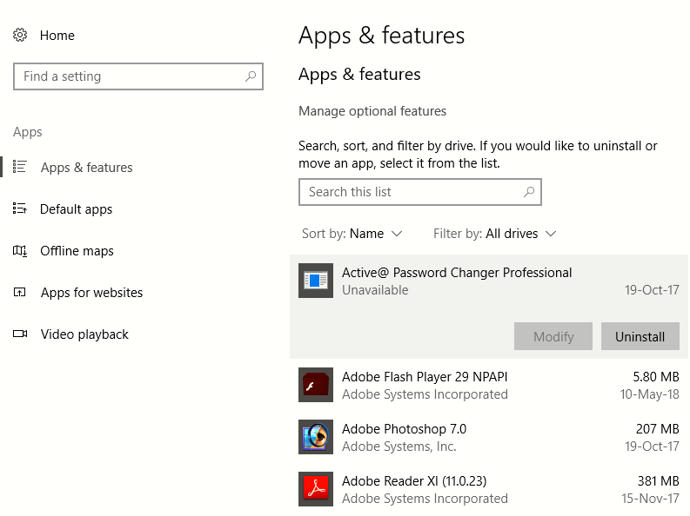Go to Offline maps section
The width and height of the screenshot is (690, 516).
pos(77,251)
